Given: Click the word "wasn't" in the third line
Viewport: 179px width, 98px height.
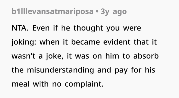Looking at the screenshot, I should pos(24,56).
